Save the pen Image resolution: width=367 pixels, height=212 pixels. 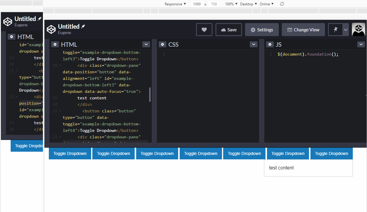[229, 30]
